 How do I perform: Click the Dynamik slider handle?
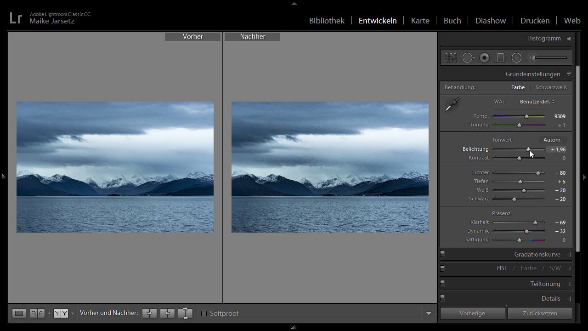[x=527, y=231]
